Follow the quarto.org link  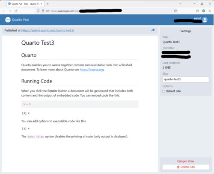[92, 70]
